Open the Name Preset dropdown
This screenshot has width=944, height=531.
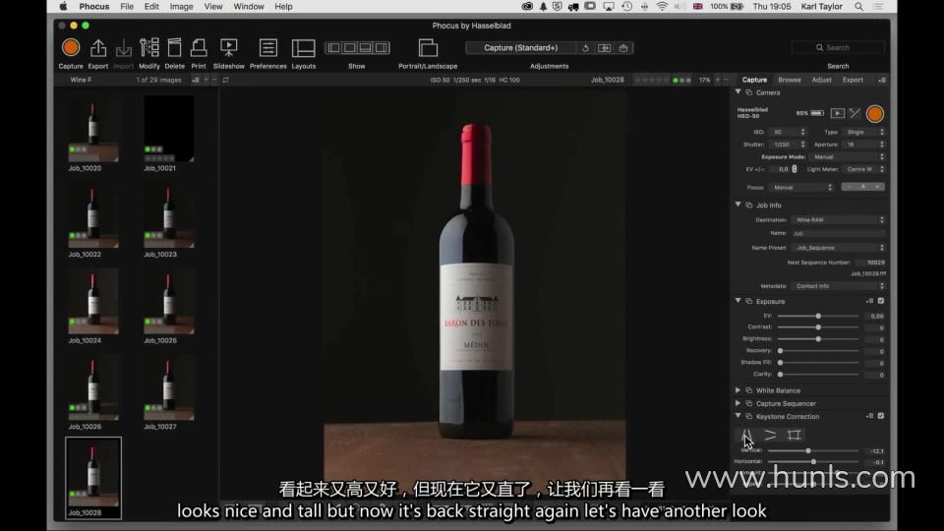839,248
